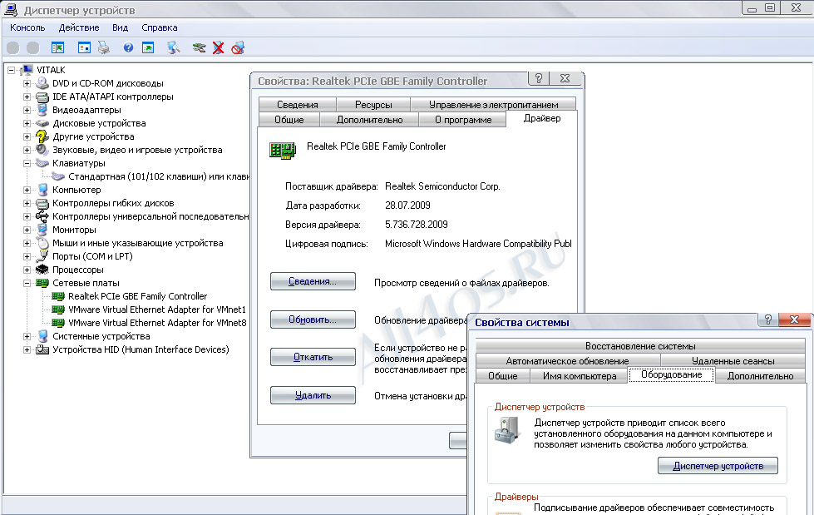Click driver version 5.736.728.2009 text
Image resolution: width=814 pixels, height=515 pixels.
pyautogui.click(x=417, y=225)
